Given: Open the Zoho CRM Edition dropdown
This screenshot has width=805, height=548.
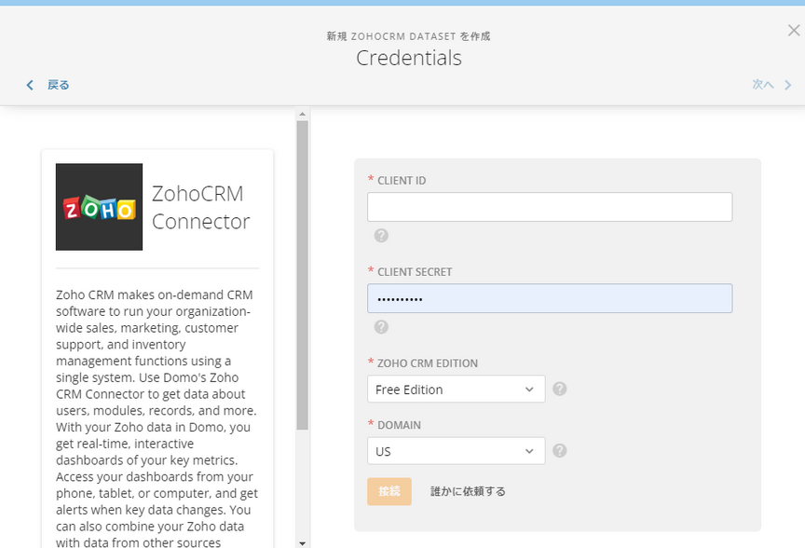Looking at the screenshot, I should click(x=457, y=390).
